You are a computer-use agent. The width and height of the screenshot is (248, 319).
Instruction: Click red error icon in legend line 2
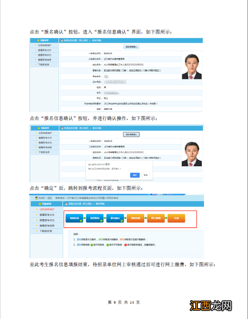pyautogui.click(x=126, y=245)
